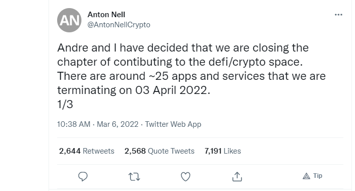This screenshot has height=191, width=355.
Task: Visit the @AntonNellCrypto handle link
Action: [119, 25]
